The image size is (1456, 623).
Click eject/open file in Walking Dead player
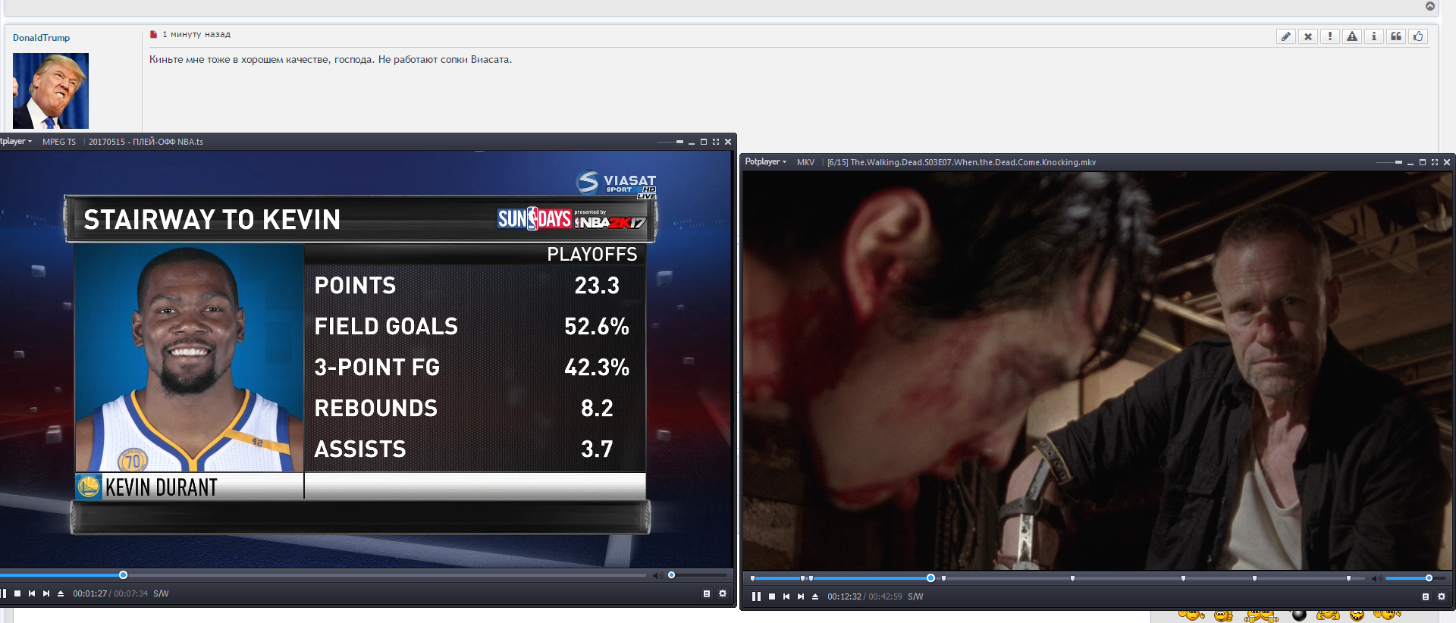[815, 596]
